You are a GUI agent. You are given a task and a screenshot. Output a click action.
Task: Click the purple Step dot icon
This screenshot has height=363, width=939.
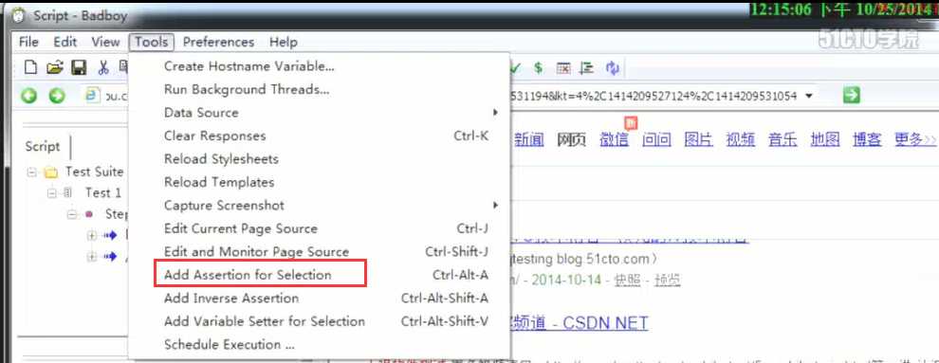point(88,213)
